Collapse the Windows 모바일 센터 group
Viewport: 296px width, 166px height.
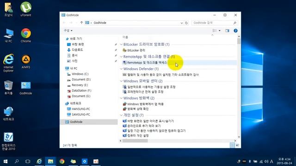pyautogui.click(x=121, y=81)
